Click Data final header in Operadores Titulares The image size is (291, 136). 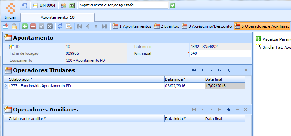(225, 79)
